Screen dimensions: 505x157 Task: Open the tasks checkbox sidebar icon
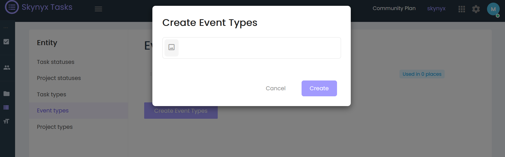[6, 42]
